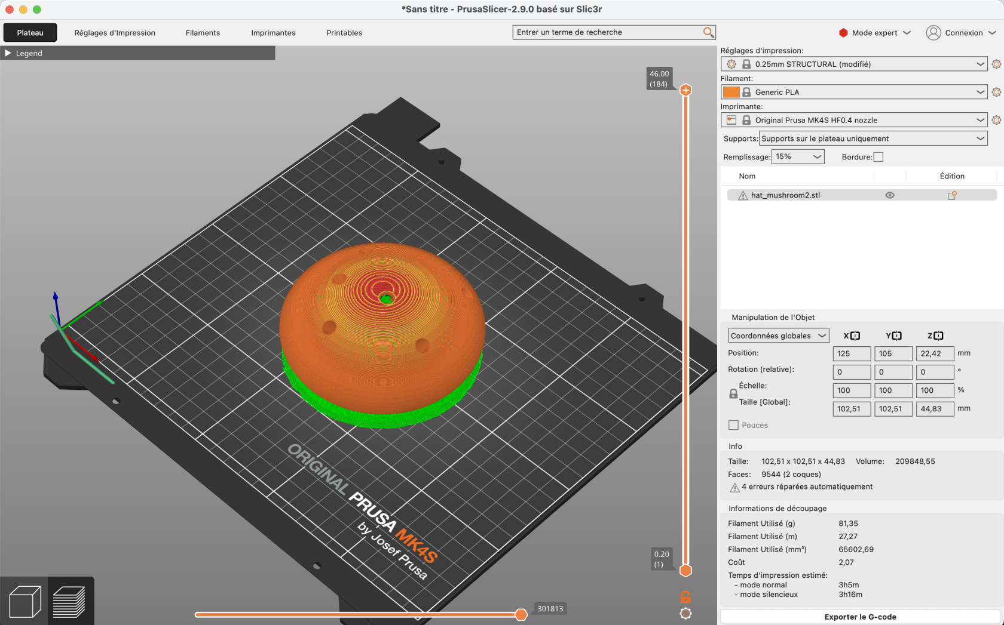Click the Position X field showing 125
Screen dimensions: 1004x625
pyautogui.click(x=852, y=353)
